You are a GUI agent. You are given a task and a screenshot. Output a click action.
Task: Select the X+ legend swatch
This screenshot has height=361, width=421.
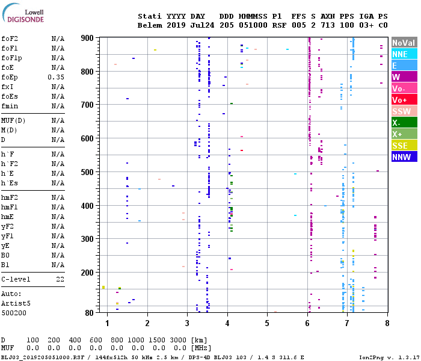click(404, 134)
